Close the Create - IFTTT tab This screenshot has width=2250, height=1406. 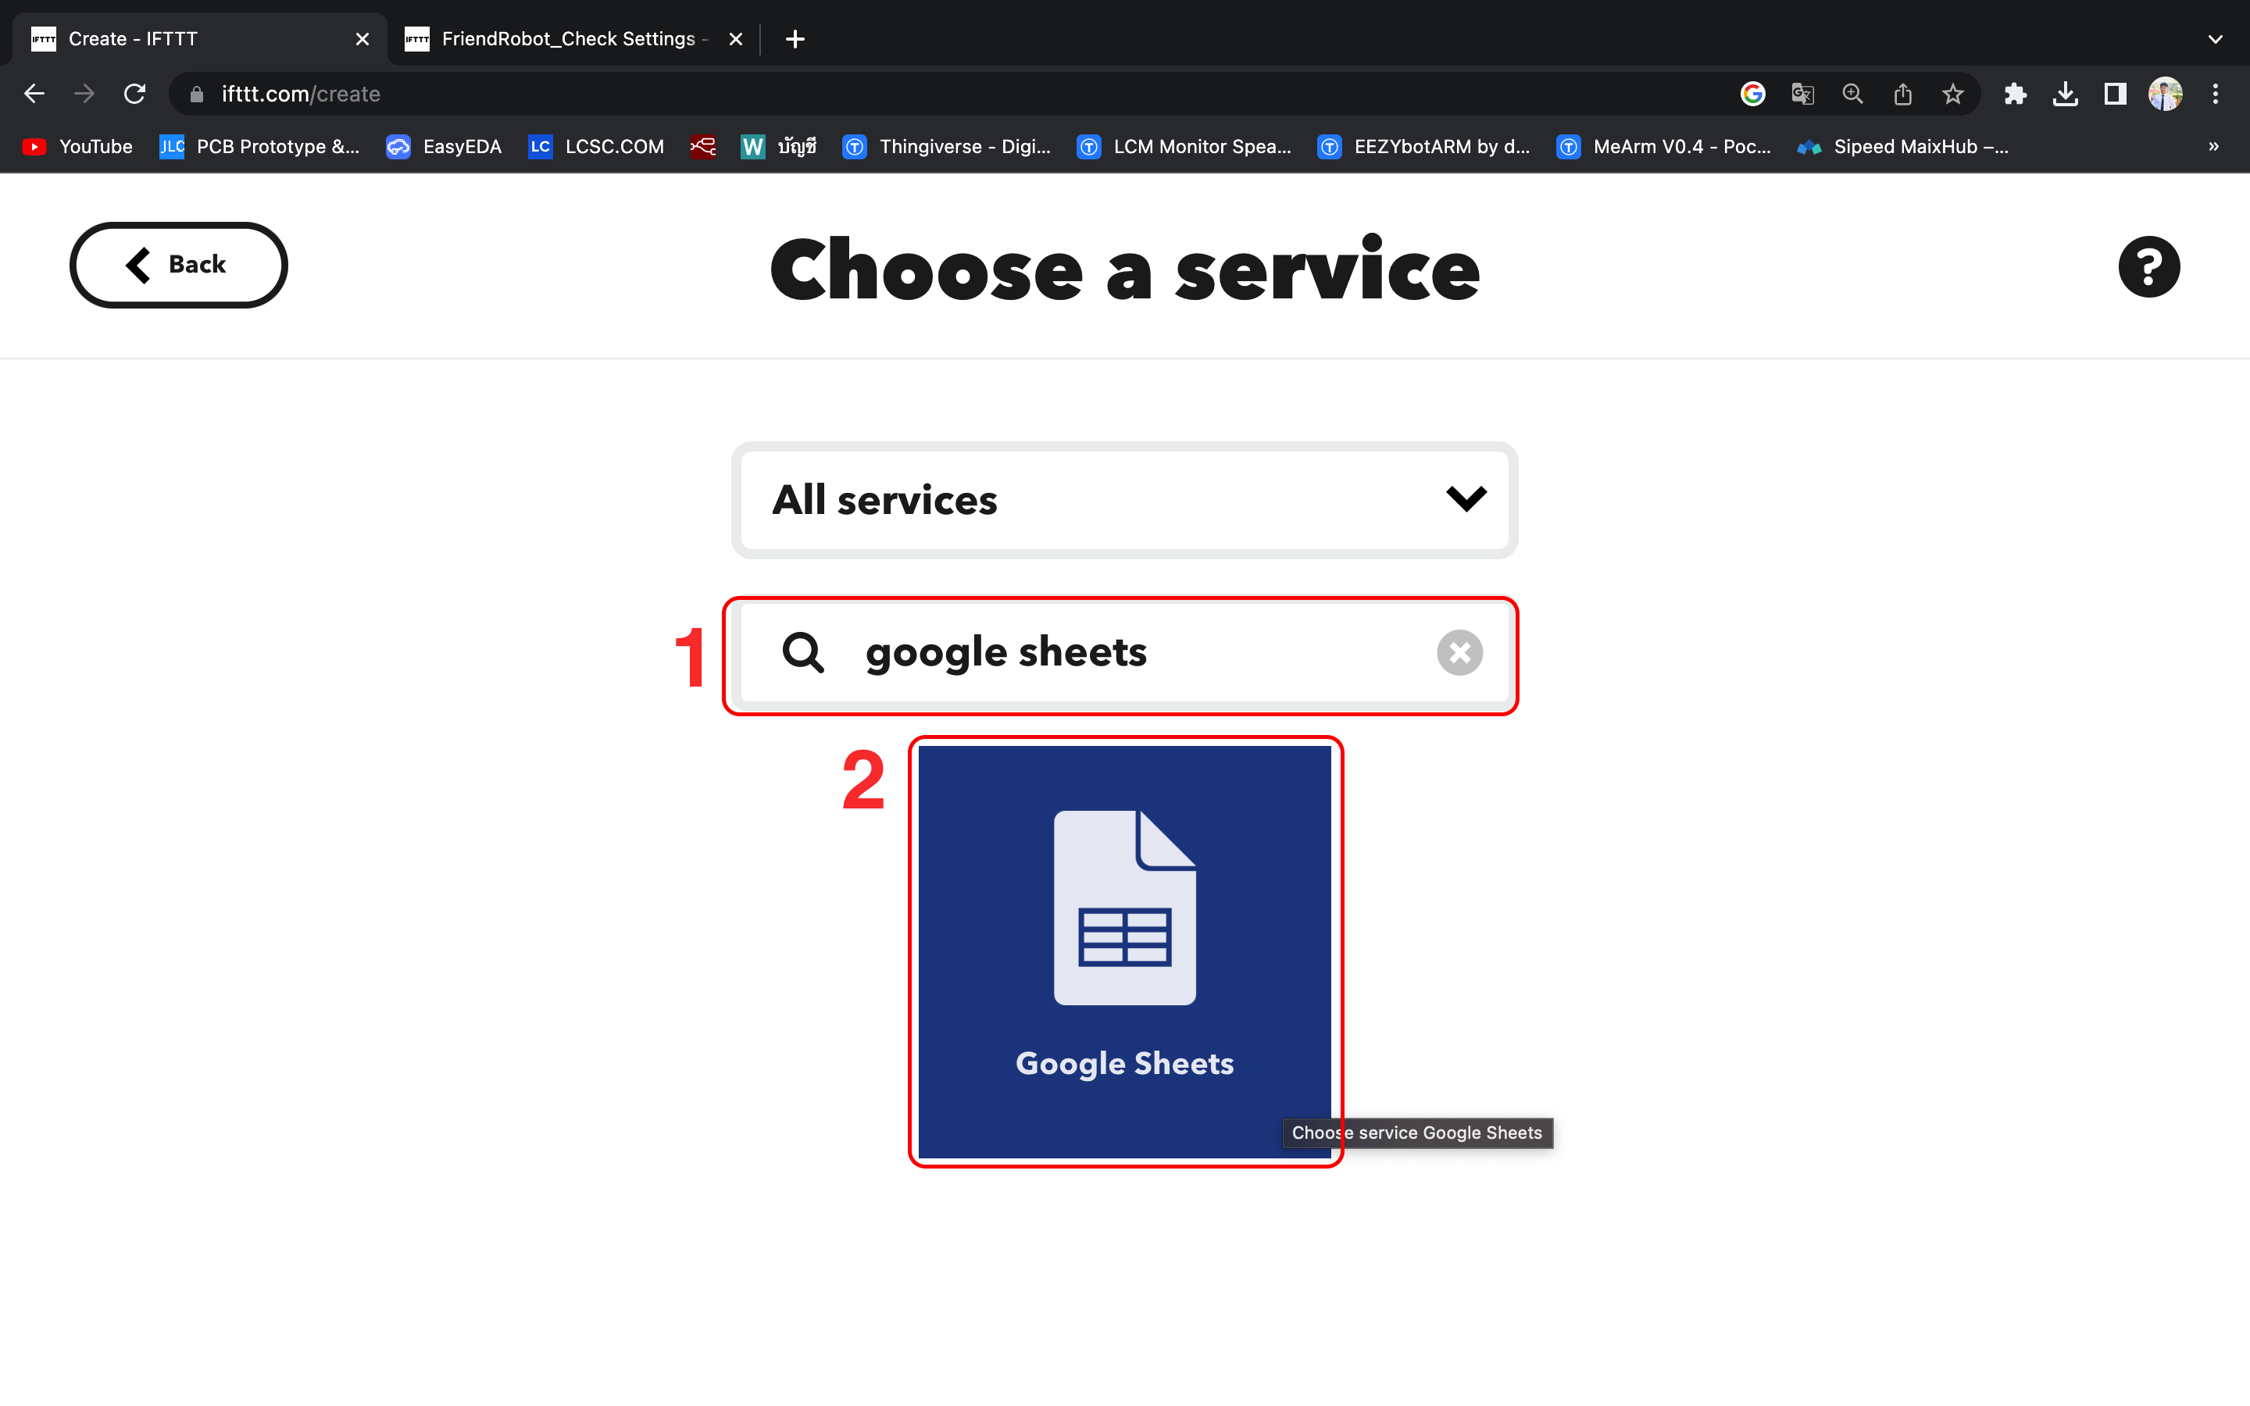[362, 39]
